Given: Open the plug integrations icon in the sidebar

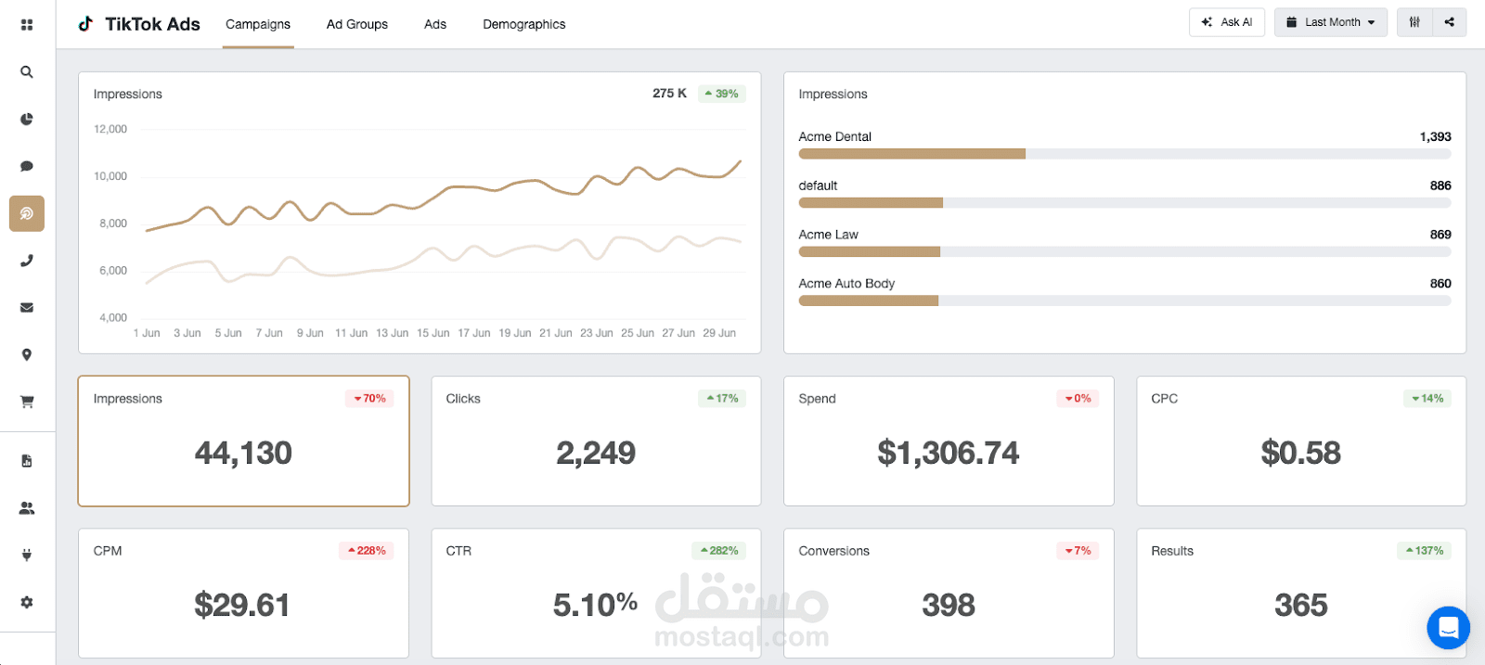Looking at the screenshot, I should (x=27, y=556).
